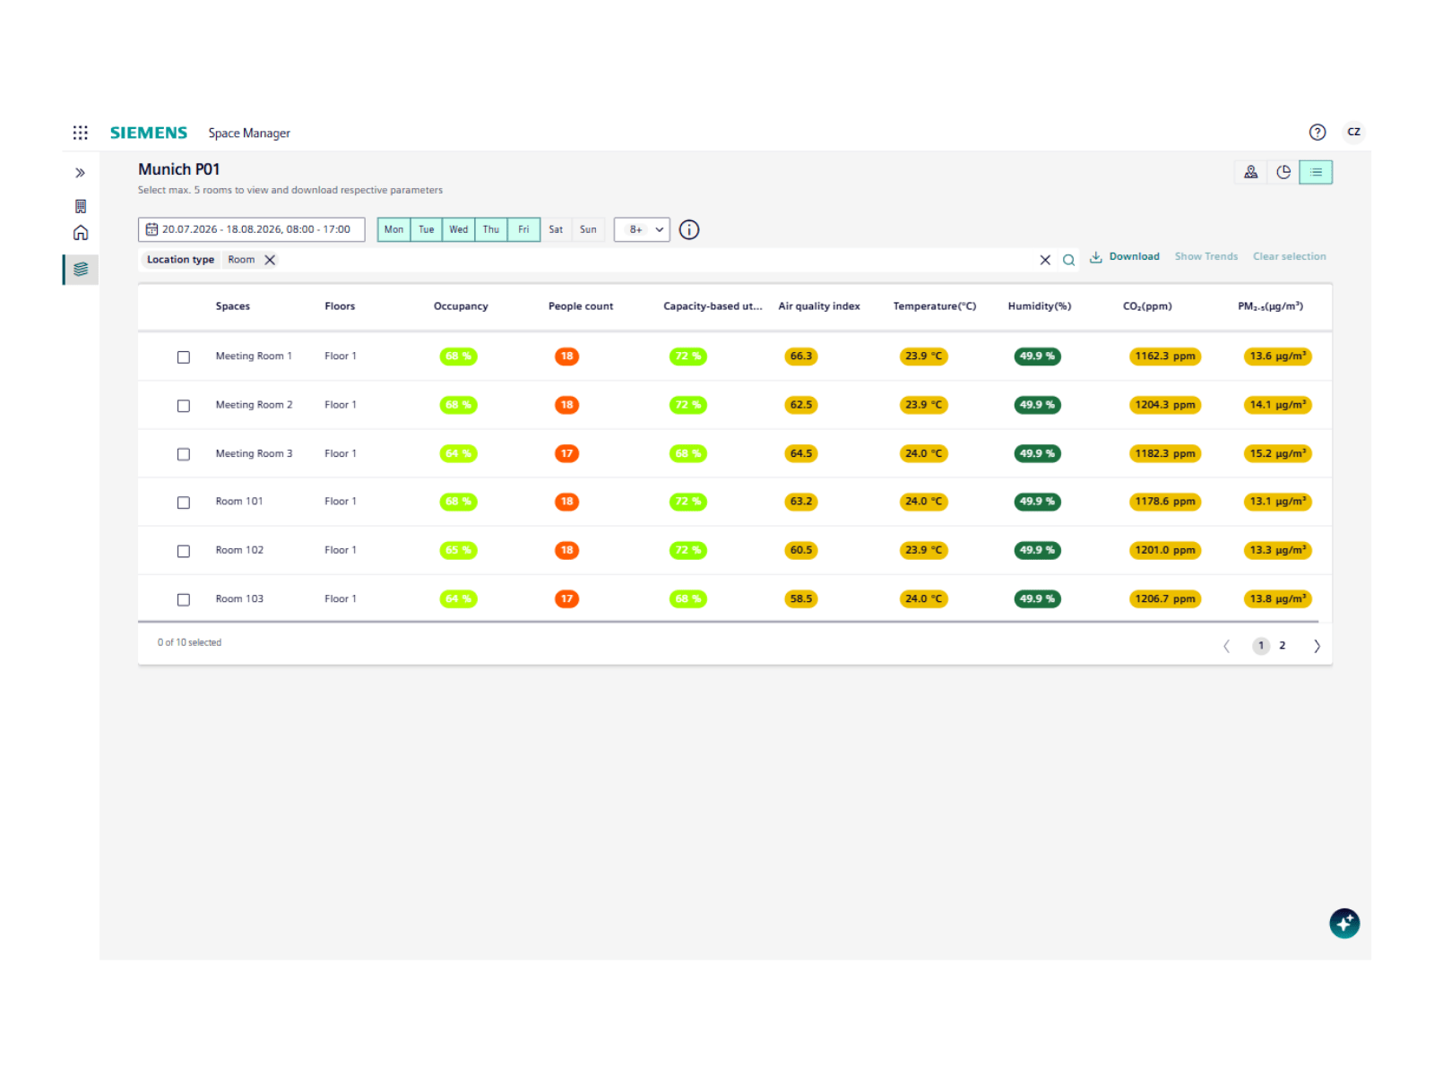This screenshot has height=1075, width=1434.
Task: Open the help question mark icon
Action: pyautogui.click(x=1317, y=133)
